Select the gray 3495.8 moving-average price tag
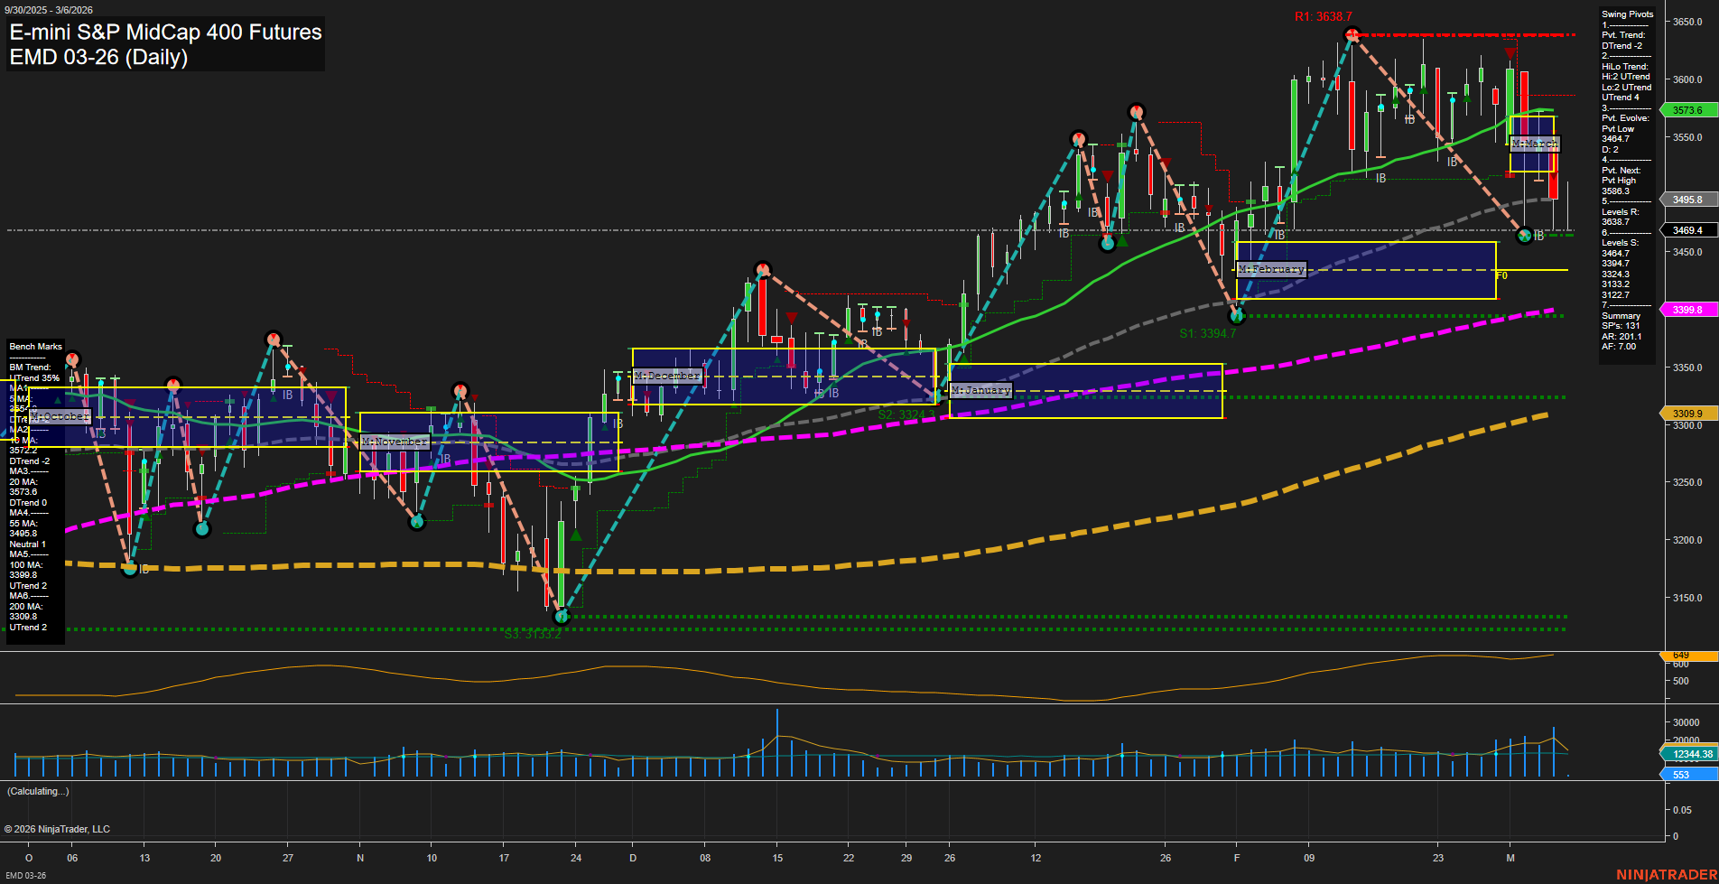This screenshot has width=1719, height=884. pyautogui.click(x=1690, y=200)
